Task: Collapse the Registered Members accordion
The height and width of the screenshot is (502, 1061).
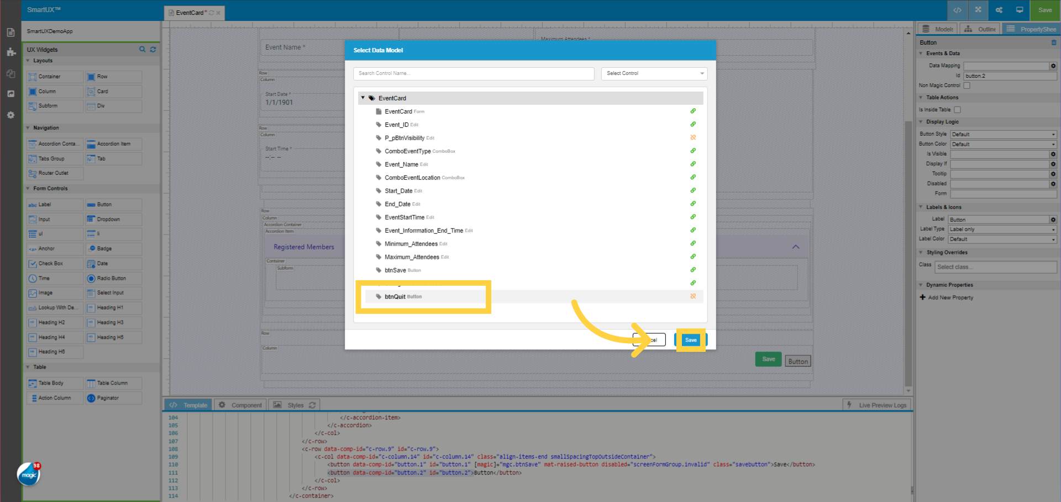Action: [795, 247]
